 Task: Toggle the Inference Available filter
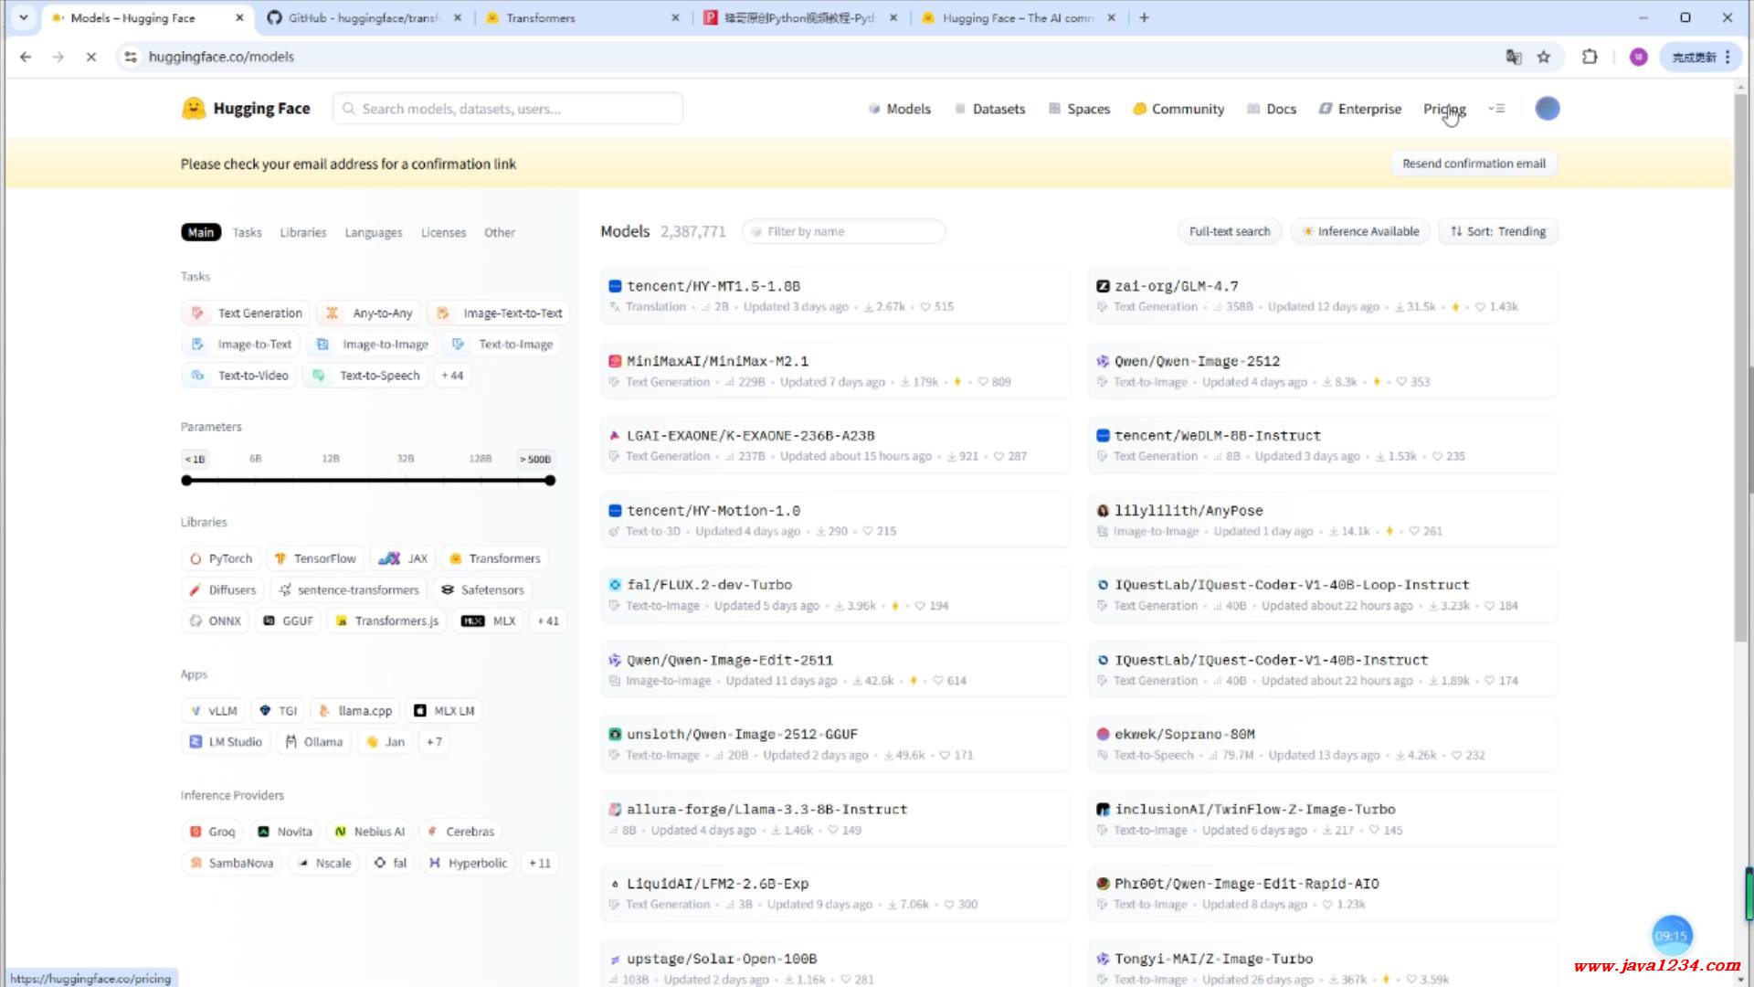point(1360,231)
